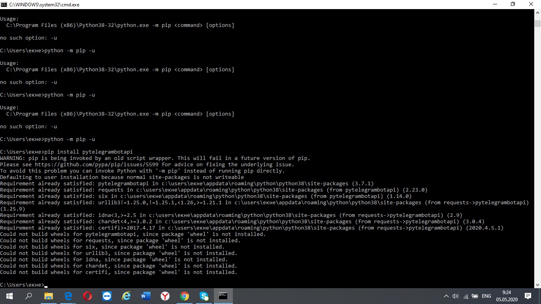
Task: Open File Explorer from taskbar
Action: click(x=48, y=296)
